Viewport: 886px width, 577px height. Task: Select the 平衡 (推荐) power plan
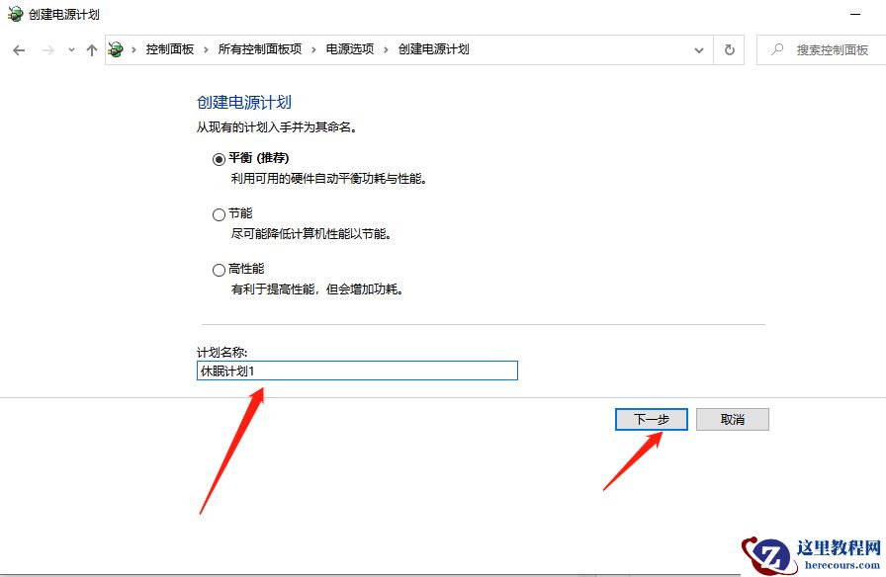[219, 158]
